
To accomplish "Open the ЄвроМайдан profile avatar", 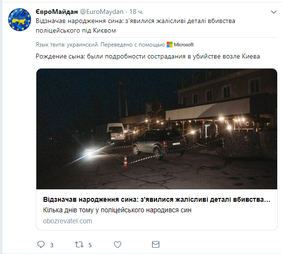I will [20, 20].
